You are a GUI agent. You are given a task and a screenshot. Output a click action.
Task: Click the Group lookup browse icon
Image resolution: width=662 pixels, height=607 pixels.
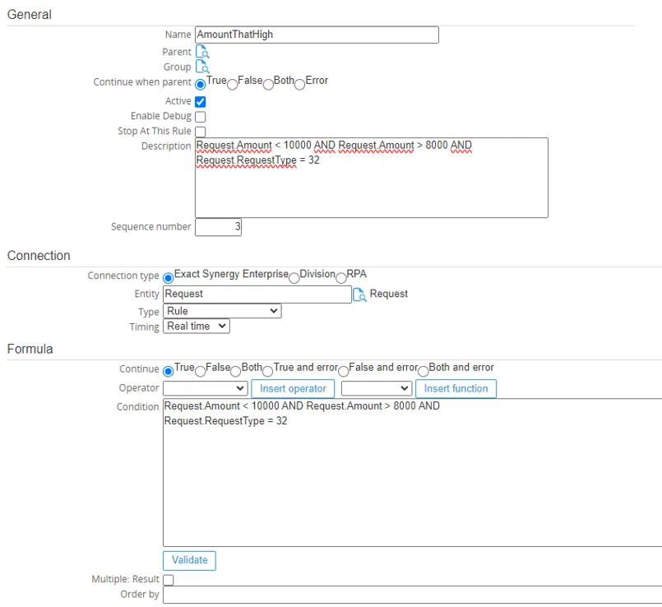(x=202, y=67)
